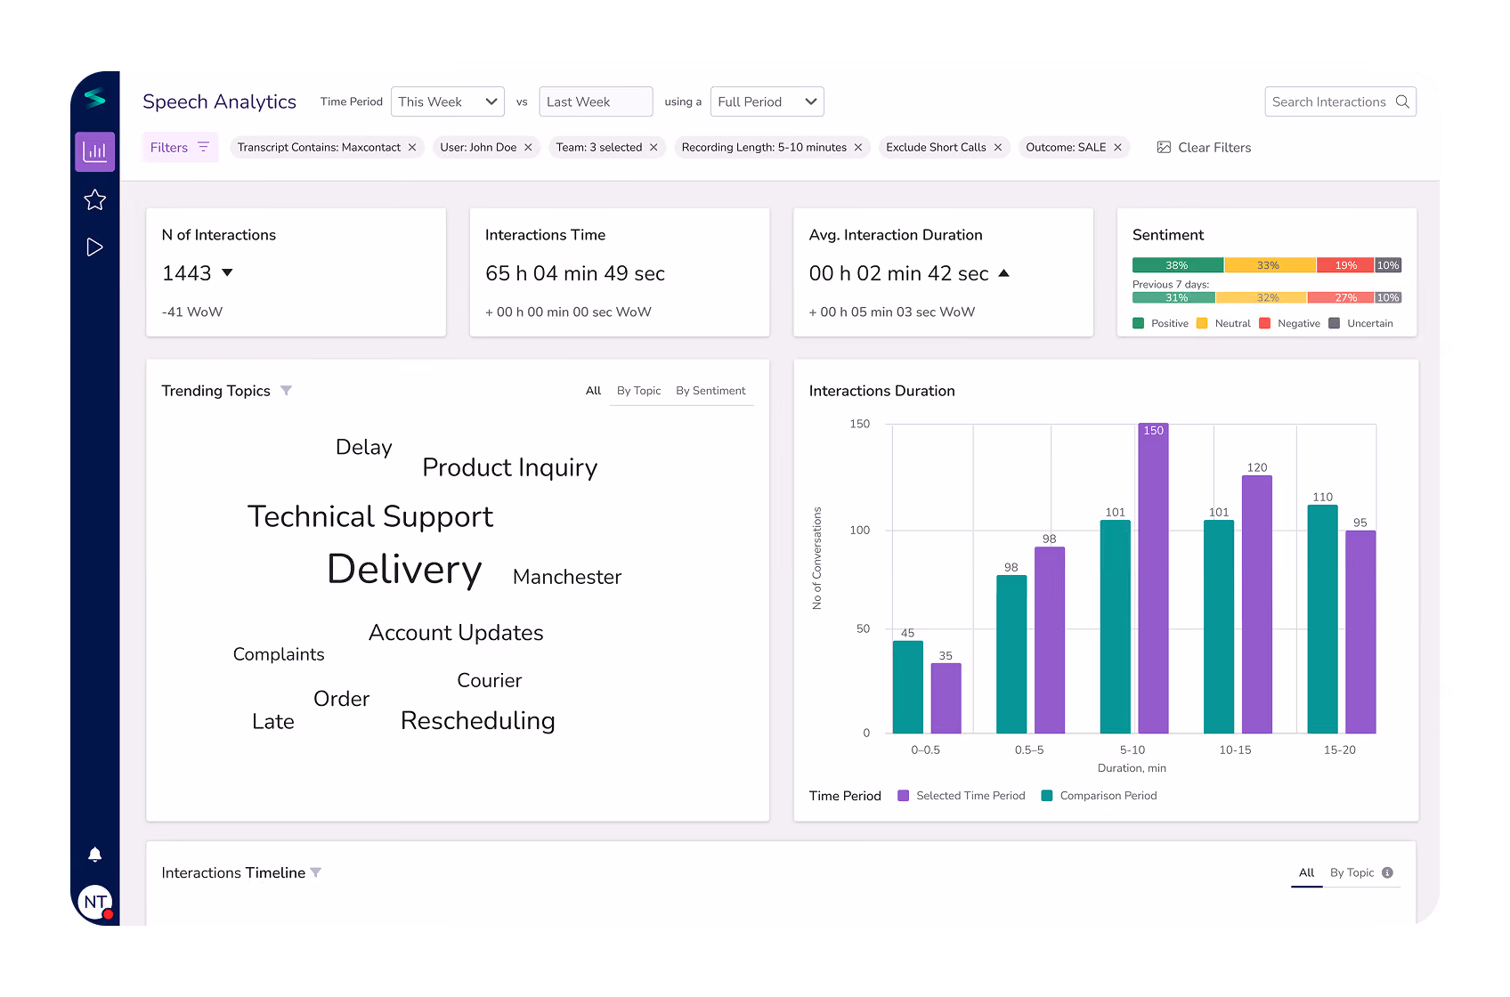Select All tab in Trending Topics
The width and height of the screenshot is (1510, 997).
click(x=594, y=391)
